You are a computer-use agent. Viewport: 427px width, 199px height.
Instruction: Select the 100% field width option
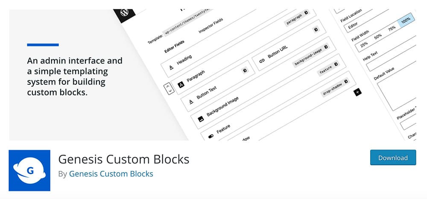tap(406, 20)
